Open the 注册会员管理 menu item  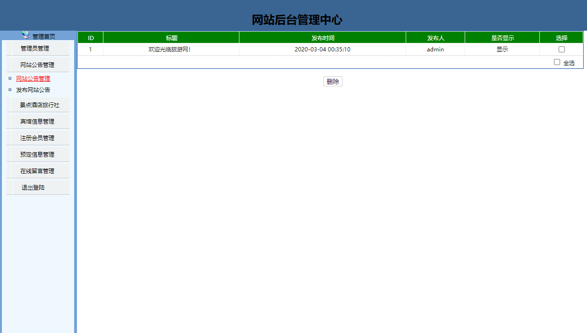[38, 137]
